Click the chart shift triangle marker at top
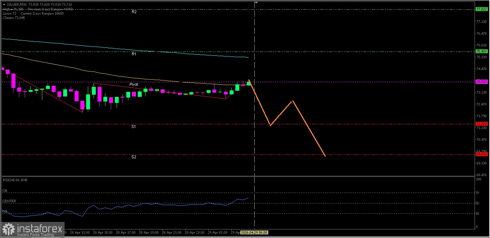This screenshot has width=490, height=238. point(256,3)
